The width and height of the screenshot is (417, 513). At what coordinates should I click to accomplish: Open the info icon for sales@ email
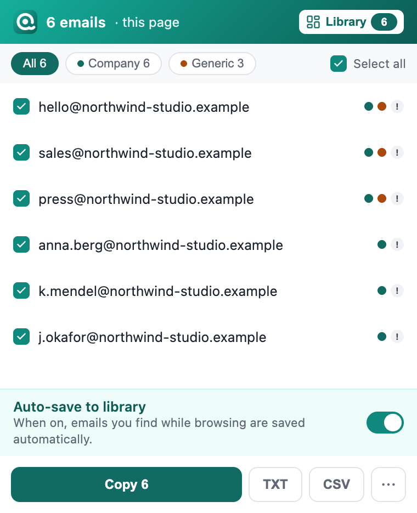(x=397, y=152)
